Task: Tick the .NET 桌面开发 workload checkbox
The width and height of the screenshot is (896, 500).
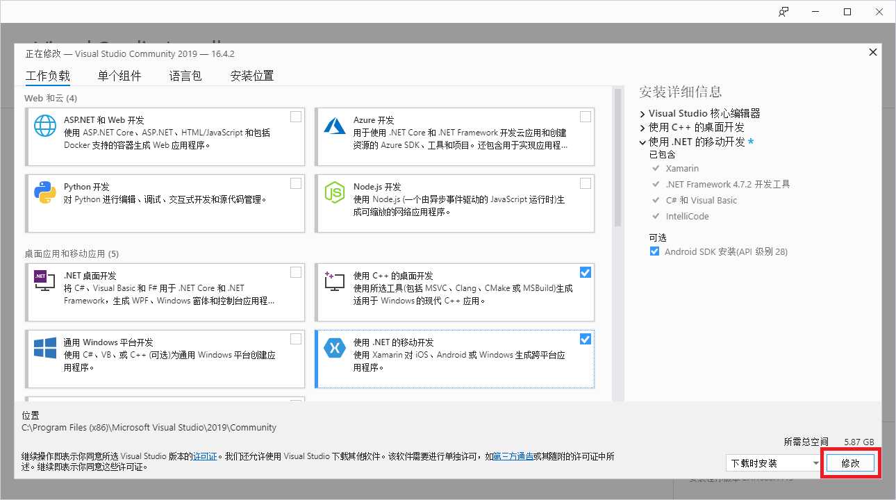Action: [296, 272]
